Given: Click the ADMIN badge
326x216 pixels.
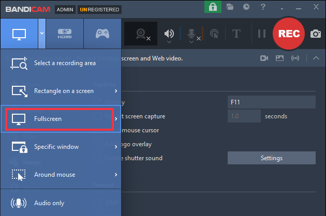Looking at the screenshot, I should [x=65, y=9].
